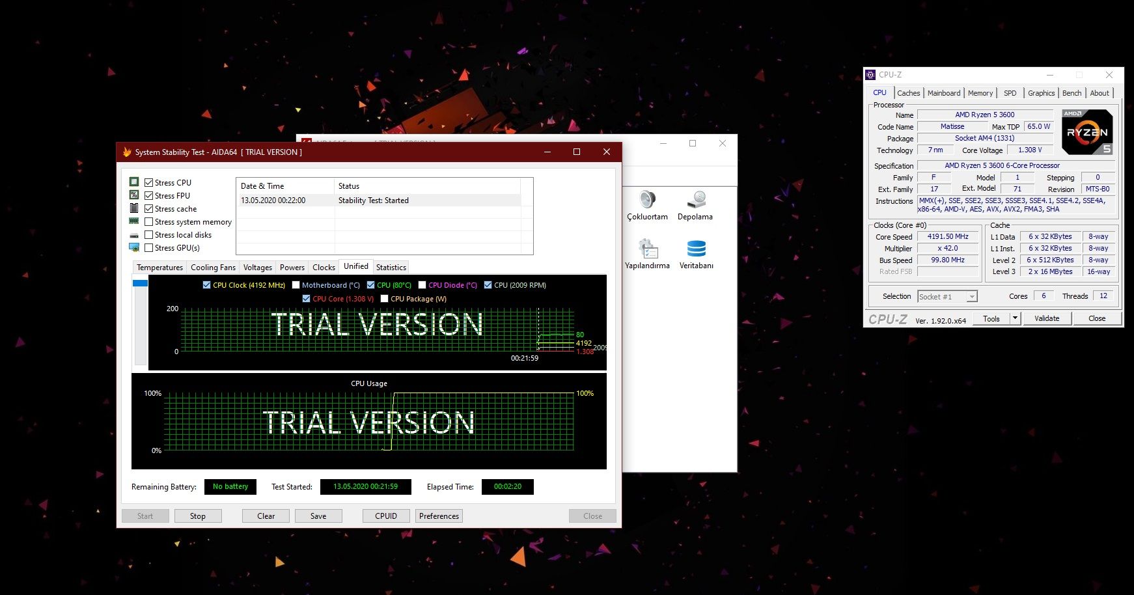Screen dimensions: 1134x595
Task: Open the Graphics tab in CPU-Z
Action: click(1042, 93)
